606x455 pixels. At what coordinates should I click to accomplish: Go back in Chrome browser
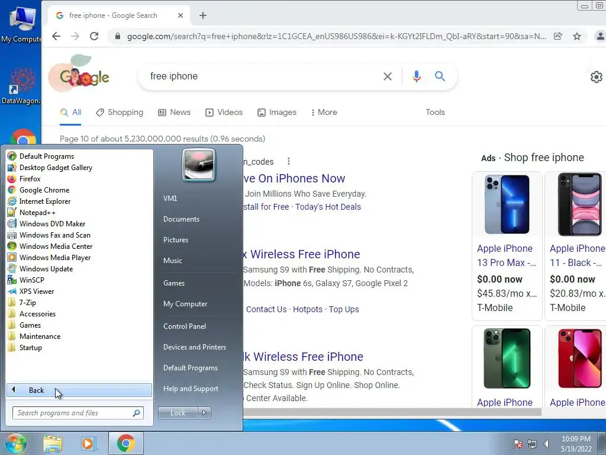tap(56, 36)
